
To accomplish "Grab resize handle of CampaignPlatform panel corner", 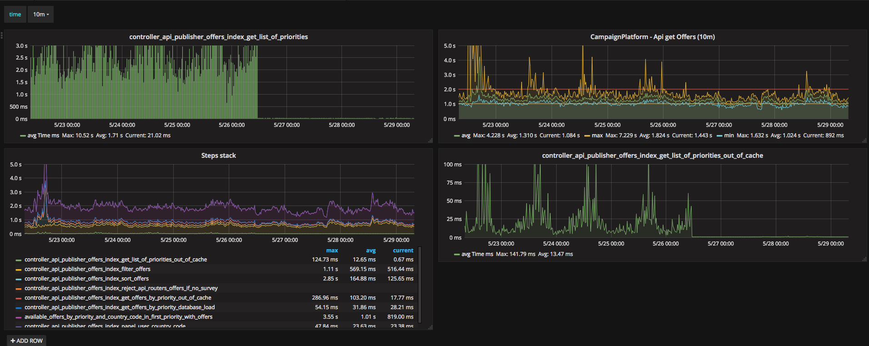I will coord(864,140).
